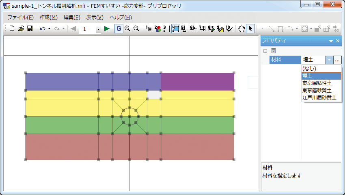Click the stage number field showing 1
The height and width of the screenshot is (195, 345).
point(87,29)
